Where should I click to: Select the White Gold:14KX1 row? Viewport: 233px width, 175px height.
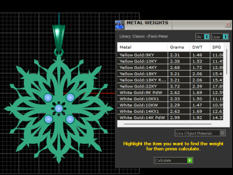point(170,111)
